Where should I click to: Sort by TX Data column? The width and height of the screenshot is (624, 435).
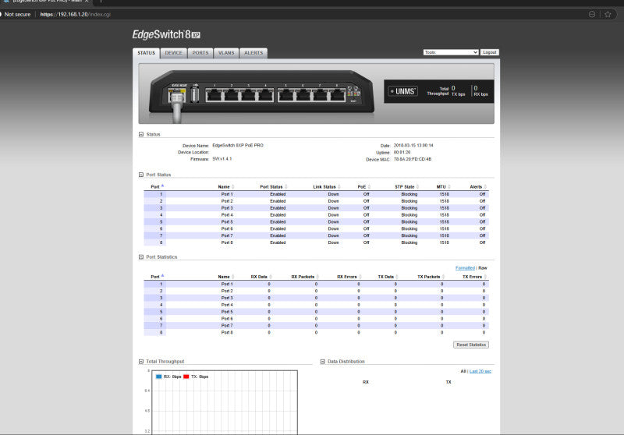pyautogui.click(x=388, y=277)
